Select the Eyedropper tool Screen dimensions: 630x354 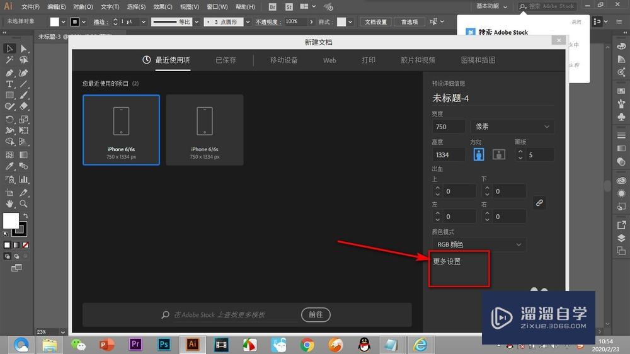coord(9,166)
